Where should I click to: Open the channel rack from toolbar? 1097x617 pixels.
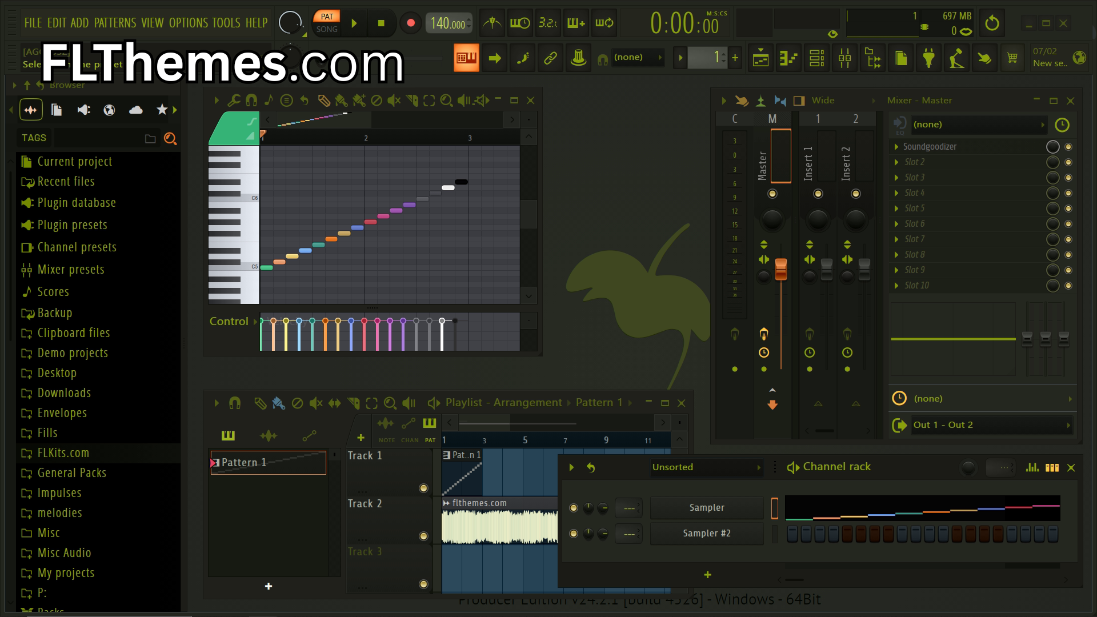tap(816, 58)
